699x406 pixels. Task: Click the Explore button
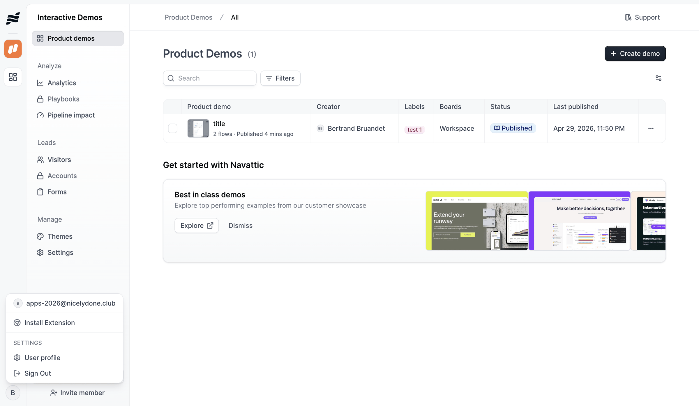click(197, 226)
